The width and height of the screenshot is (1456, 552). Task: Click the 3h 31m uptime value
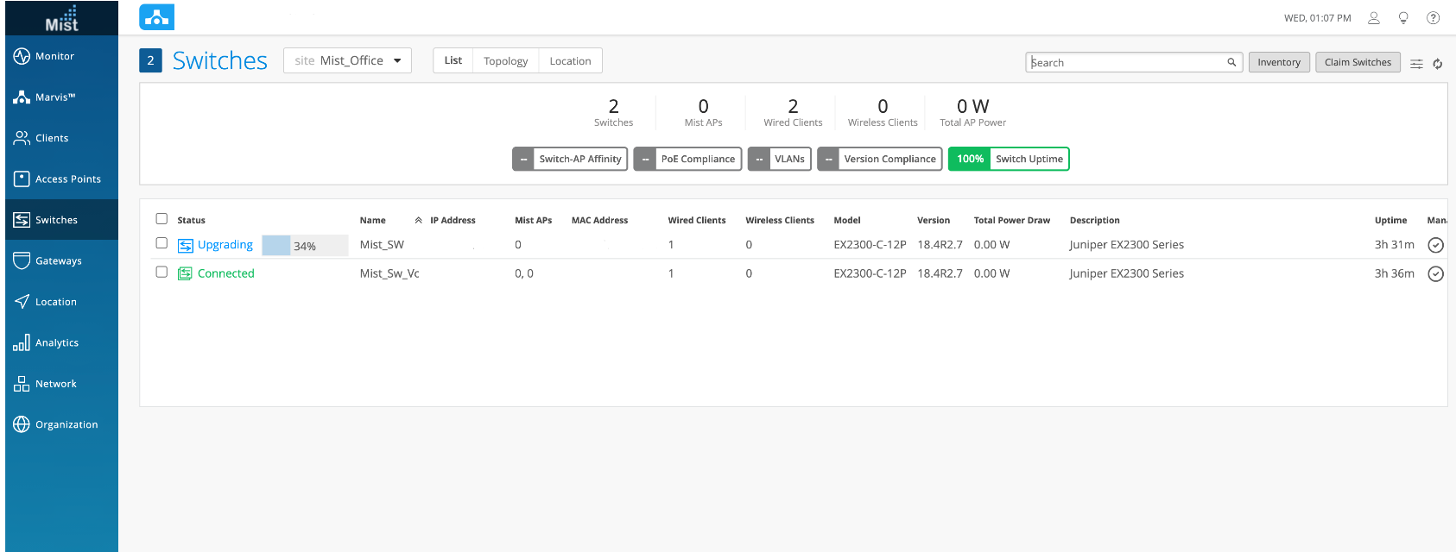click(x=1395, y=245)
